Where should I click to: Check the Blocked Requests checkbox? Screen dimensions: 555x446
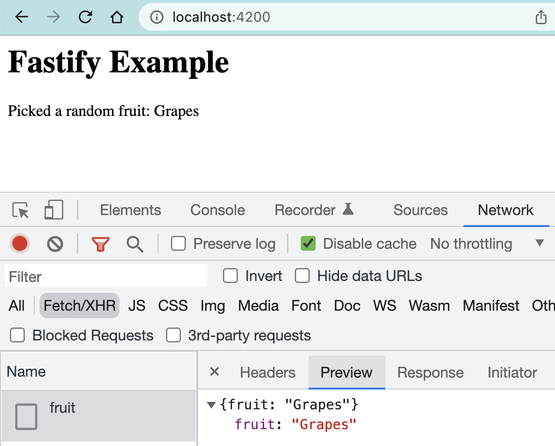click(17, 335)
